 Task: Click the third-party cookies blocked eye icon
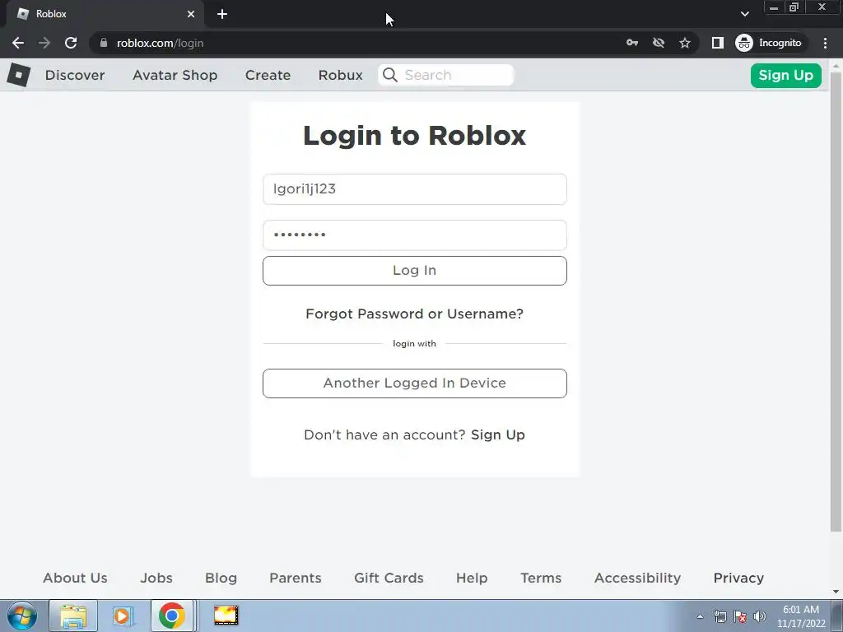pos(658,43)
